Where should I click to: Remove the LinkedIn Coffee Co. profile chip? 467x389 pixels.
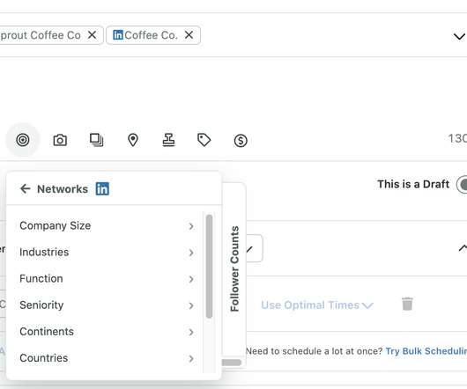[189, 35]
